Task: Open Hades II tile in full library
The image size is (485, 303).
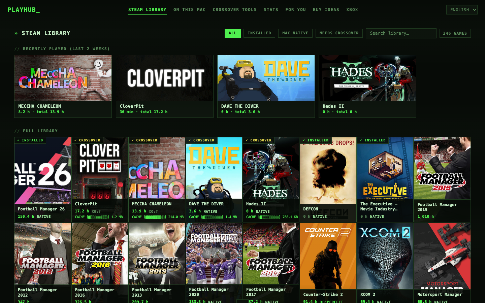Action: tap(271, 179)
